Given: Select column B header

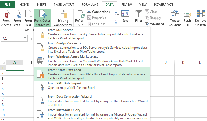Looking at the screenshot, I should click(31, 62).
